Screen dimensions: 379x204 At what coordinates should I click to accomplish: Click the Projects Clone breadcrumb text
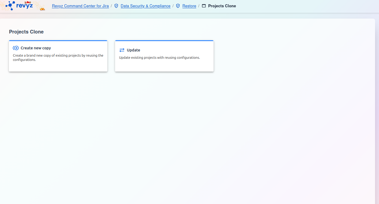pos(222,6)
